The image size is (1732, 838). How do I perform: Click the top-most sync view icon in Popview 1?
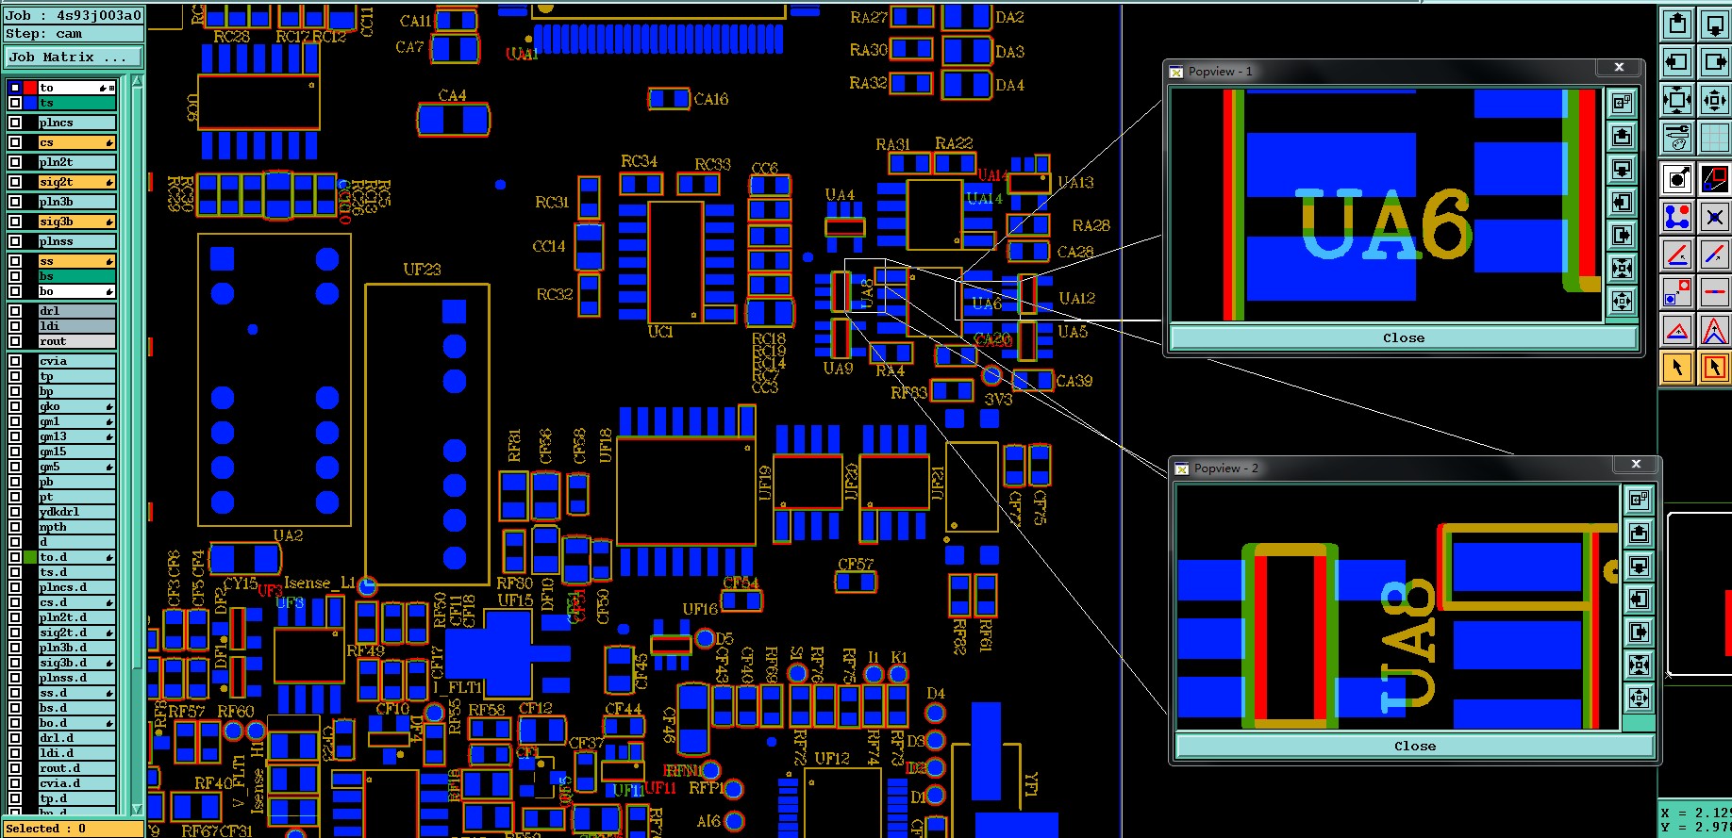[1622, 102]
